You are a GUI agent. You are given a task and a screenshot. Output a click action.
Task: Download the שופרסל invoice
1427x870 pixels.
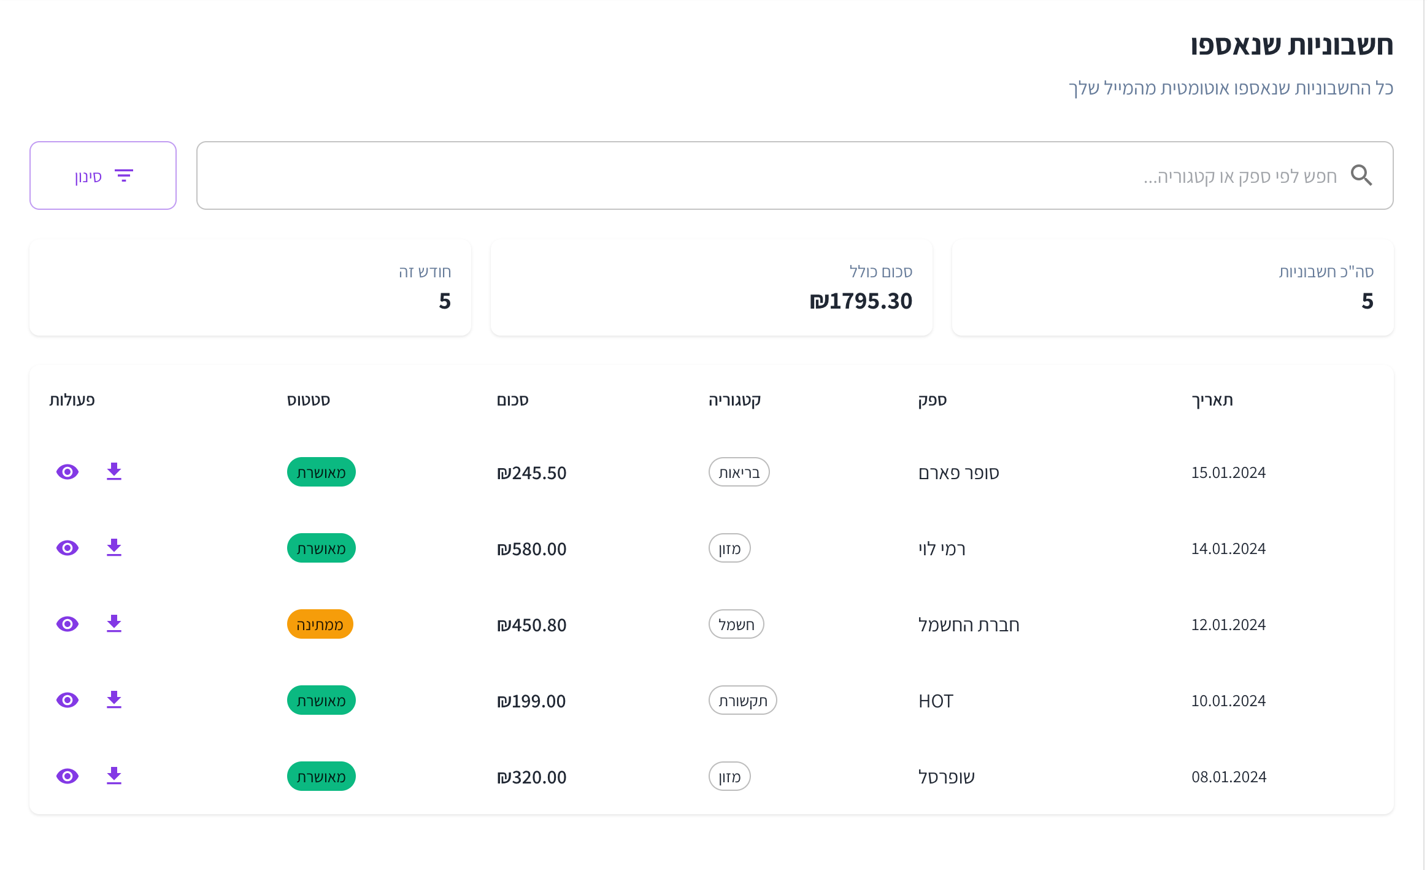(x=114, y=776)
